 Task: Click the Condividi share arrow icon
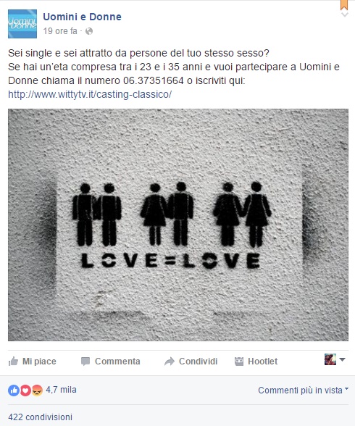170,362
